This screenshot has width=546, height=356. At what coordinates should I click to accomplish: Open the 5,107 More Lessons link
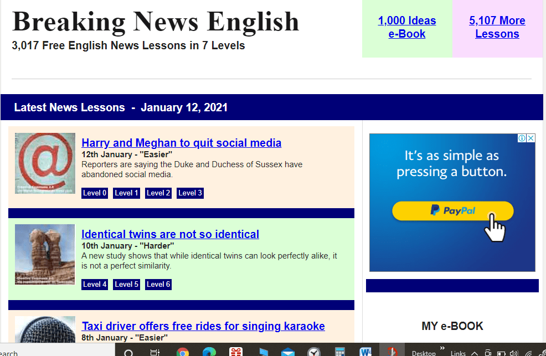click(x=497, y=27)
